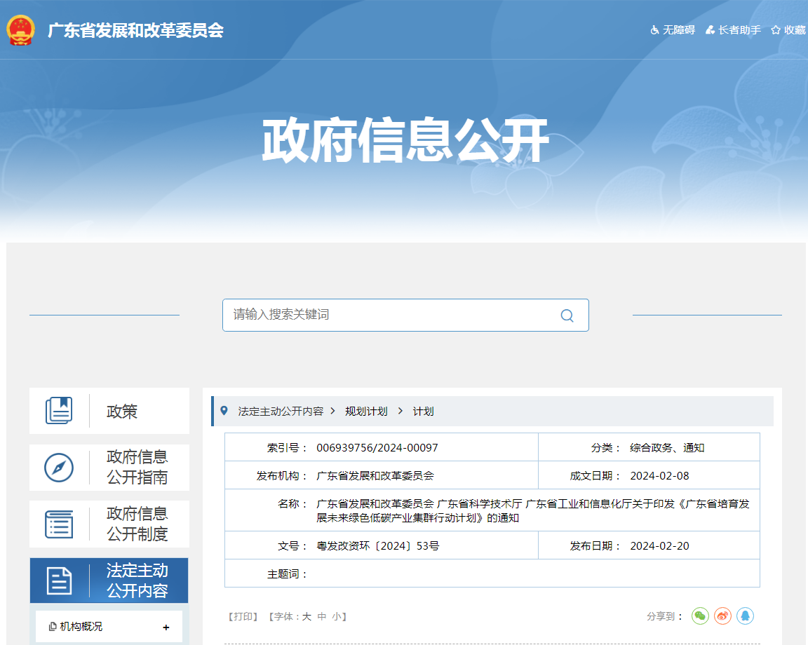Click the list icon for 政府信息公开制度
This screenshot has width=808, height=645.
coord(59,524)
